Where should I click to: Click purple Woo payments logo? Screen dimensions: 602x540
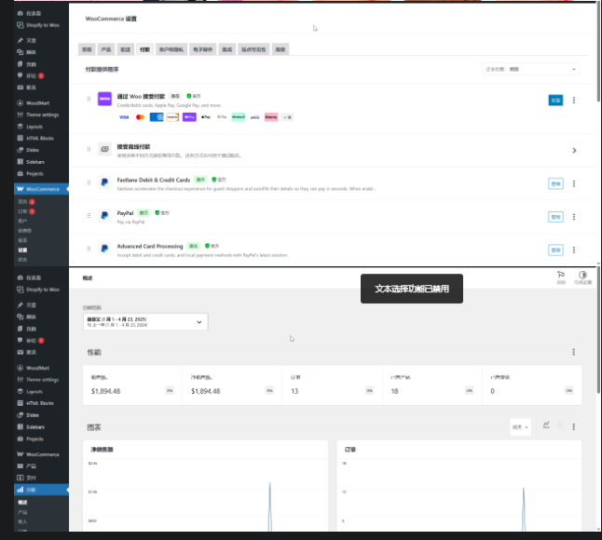click(x=104, y=99)
